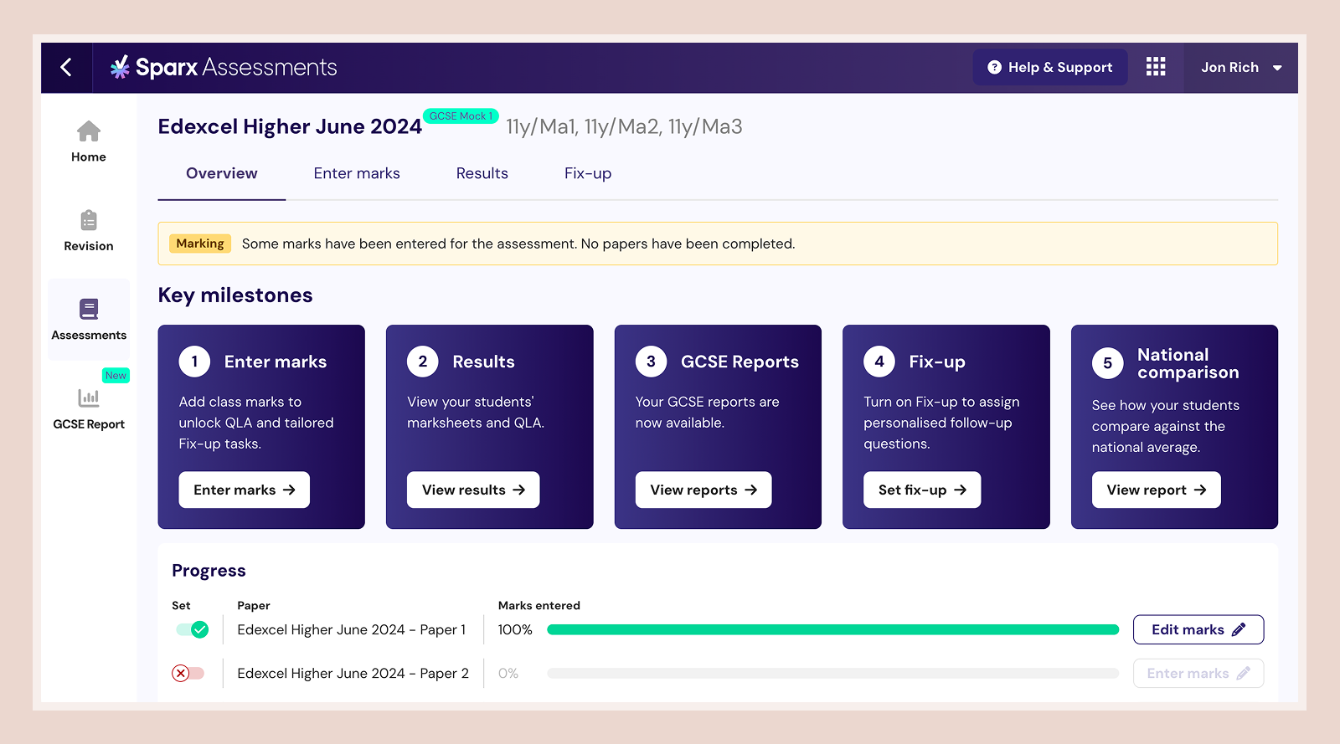1340x744 pixels.
Task: Switch to the Enter marks tab
Action: [x=357, y=173]
